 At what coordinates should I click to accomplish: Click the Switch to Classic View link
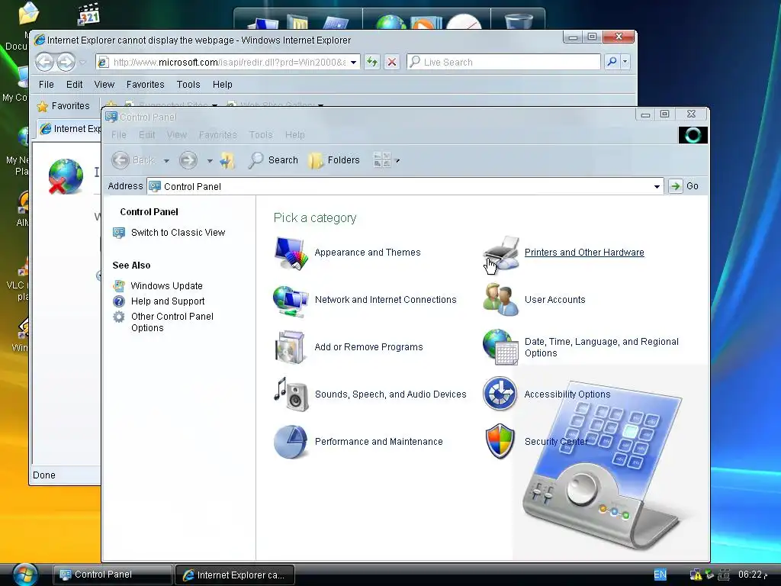click(178, 233)
